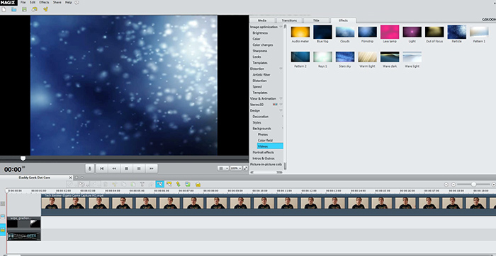Image resolution: width=496 pixels, height=256 pixels.
Task: Click the preview position slider handle
Action: point(23,158)
